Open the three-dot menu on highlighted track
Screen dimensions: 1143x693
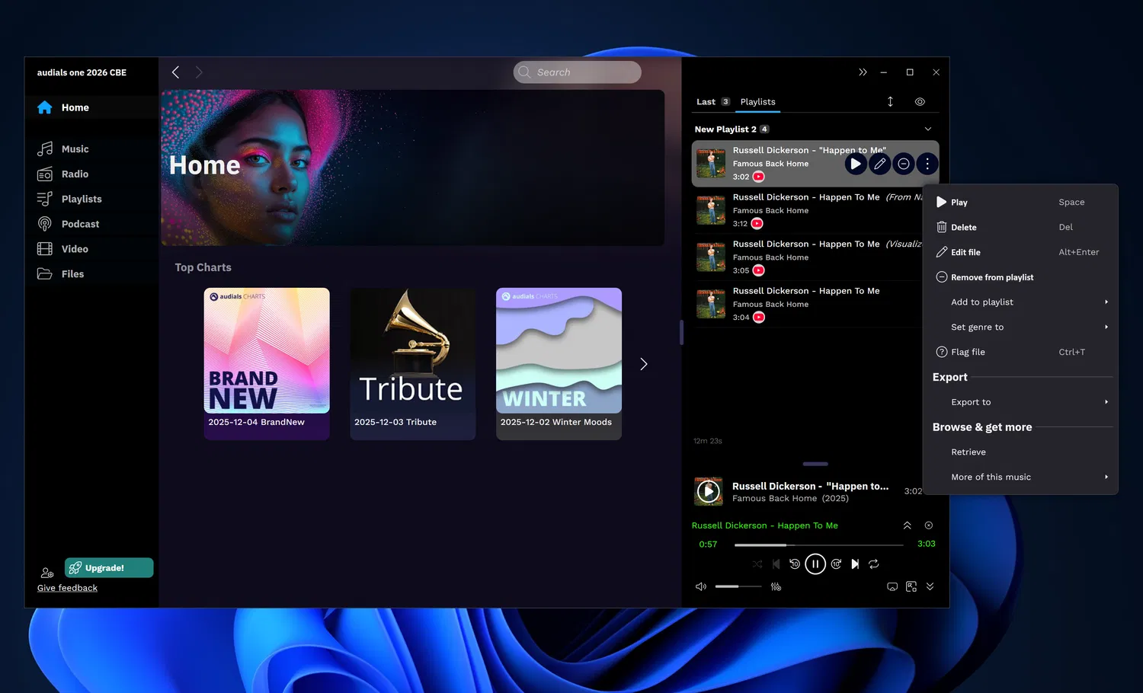pyautogui.click(x=927, y=164)
